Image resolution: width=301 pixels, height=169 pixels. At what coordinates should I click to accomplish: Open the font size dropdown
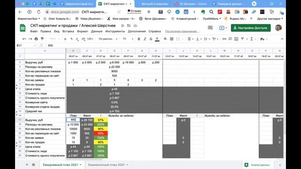pos(127,39)
